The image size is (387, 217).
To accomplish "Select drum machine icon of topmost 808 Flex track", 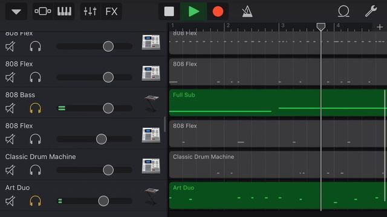I will (151, 42).
